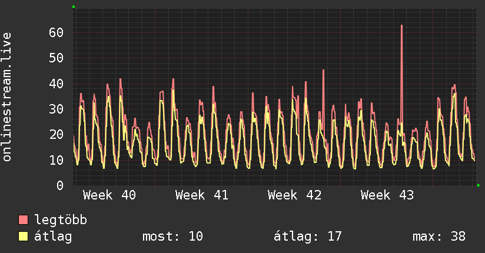
Task: Click the onlinestream.live vertical axis title
Action: coord(7,97)
